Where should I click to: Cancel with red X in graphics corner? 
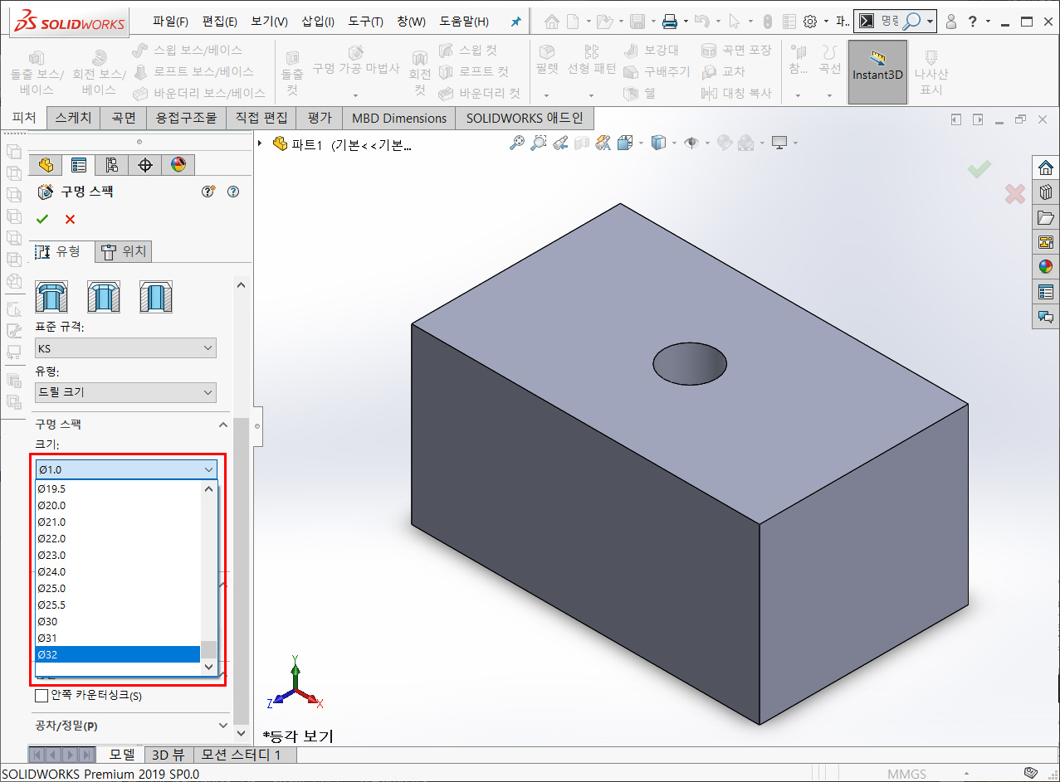(x=1014, y=194)
